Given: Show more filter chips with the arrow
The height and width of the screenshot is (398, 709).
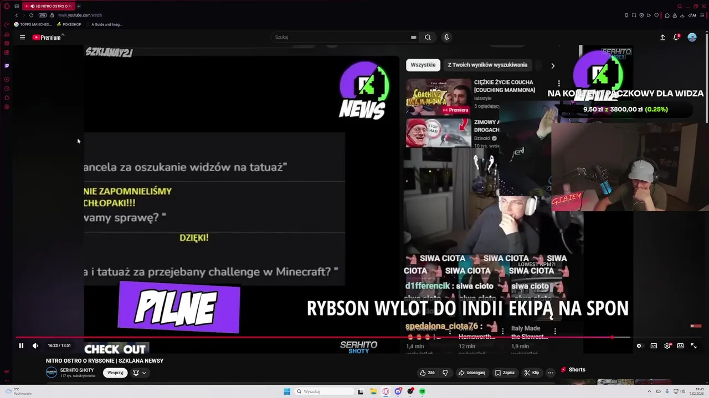Looking at the screenshot, I should (552, 65).
